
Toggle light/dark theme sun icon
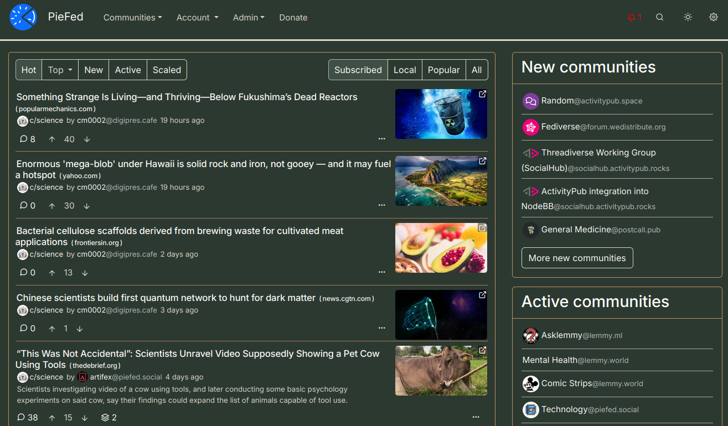[x=688, y=17]
